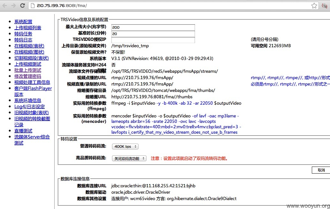Open 在线视频(表状) link
This screenshot has height=209, width=330.
pos(29,46)
